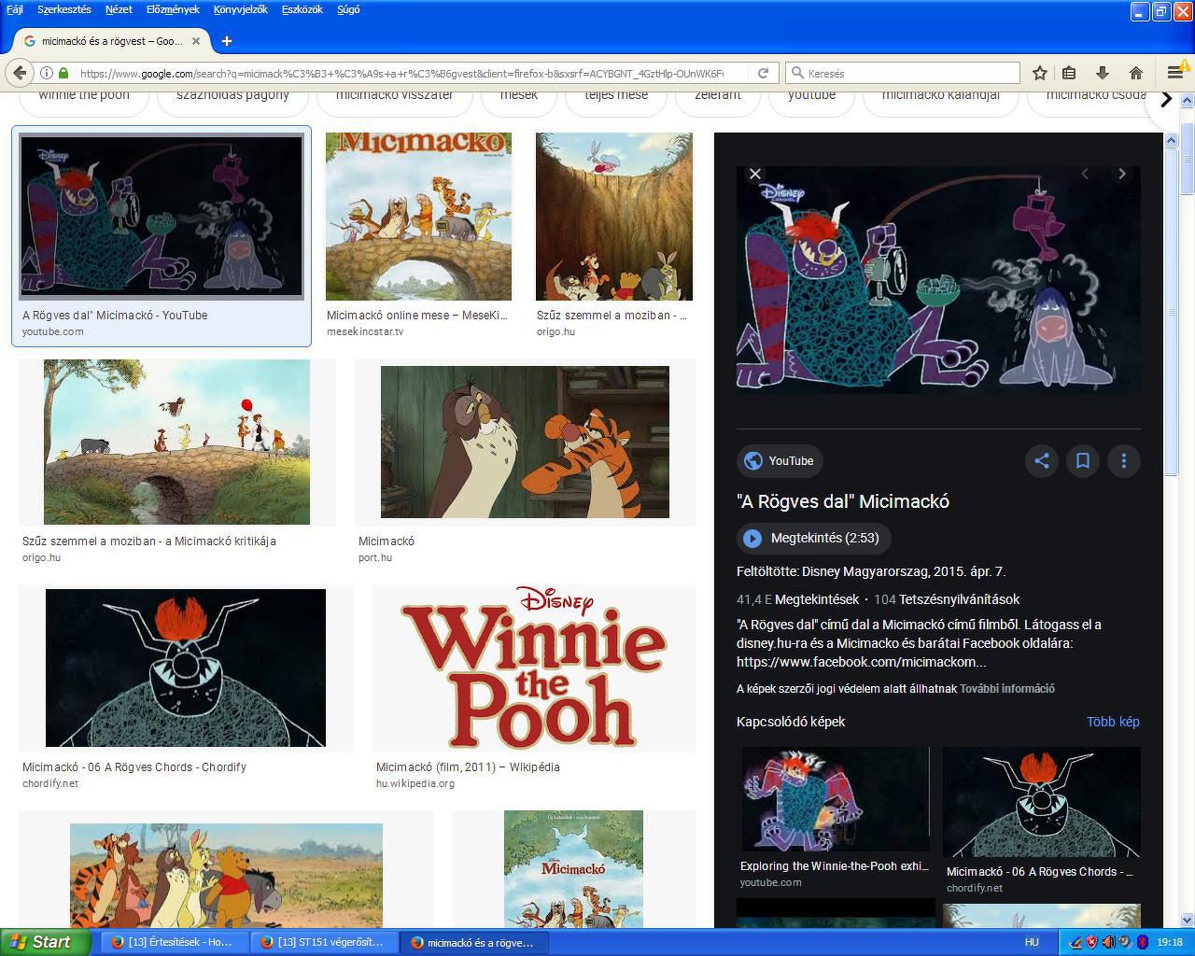Play the video via Megtekintés (2:53)
The height and width of the screenshot is (956, 1195).
813,538
